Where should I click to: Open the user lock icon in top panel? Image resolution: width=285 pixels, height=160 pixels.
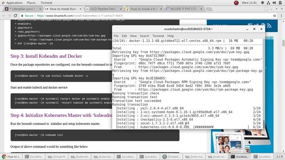click(x=280, y=3)
